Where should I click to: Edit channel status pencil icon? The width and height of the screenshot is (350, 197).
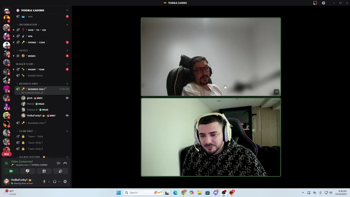click(42, 93)
